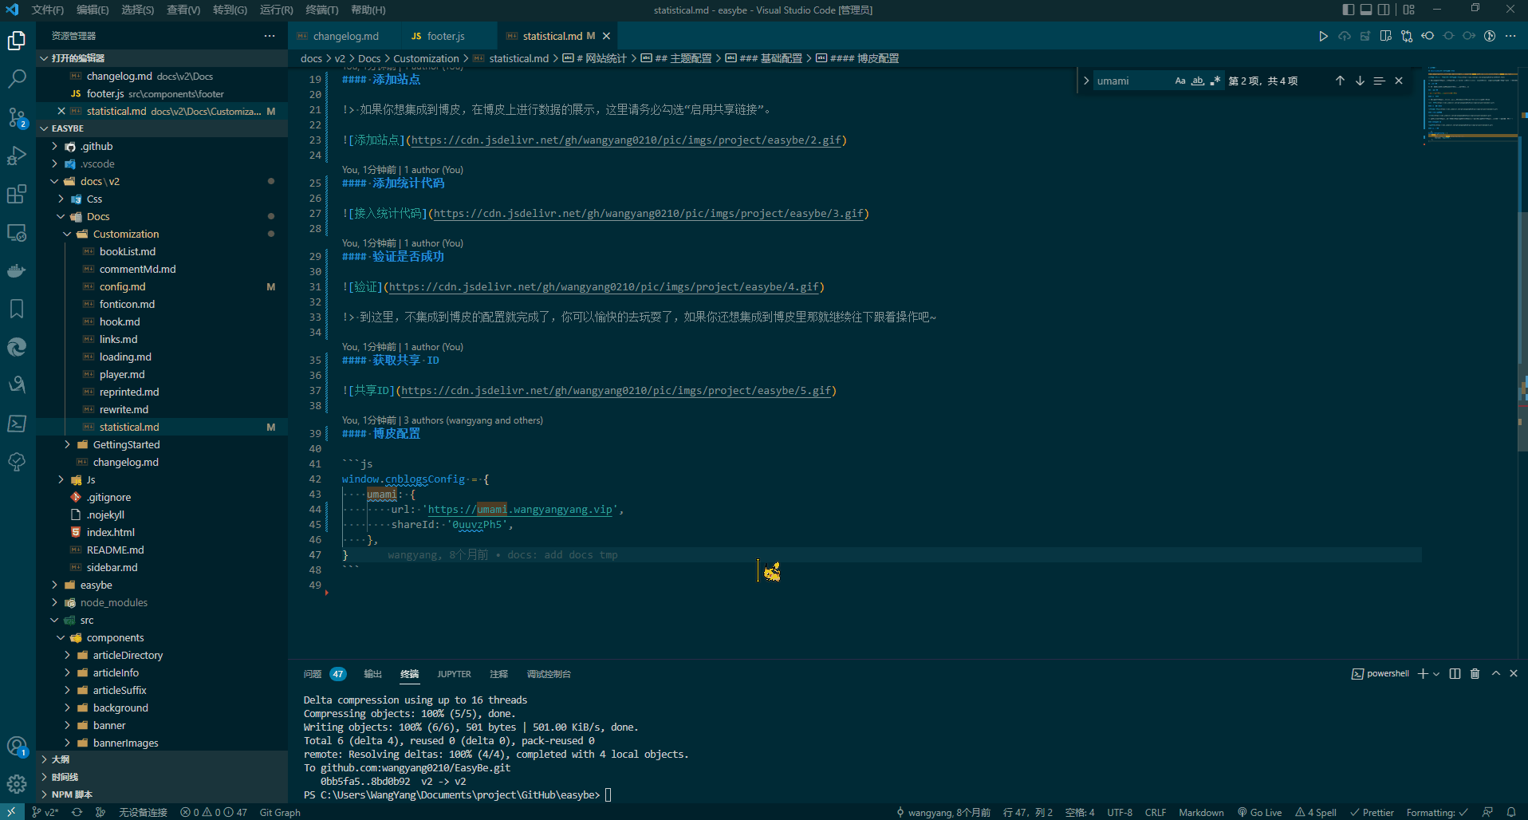Image resolution: width=1528 pixels, height=820 pixels.
Task: Open the Extensions view
Action: point(17,194)
